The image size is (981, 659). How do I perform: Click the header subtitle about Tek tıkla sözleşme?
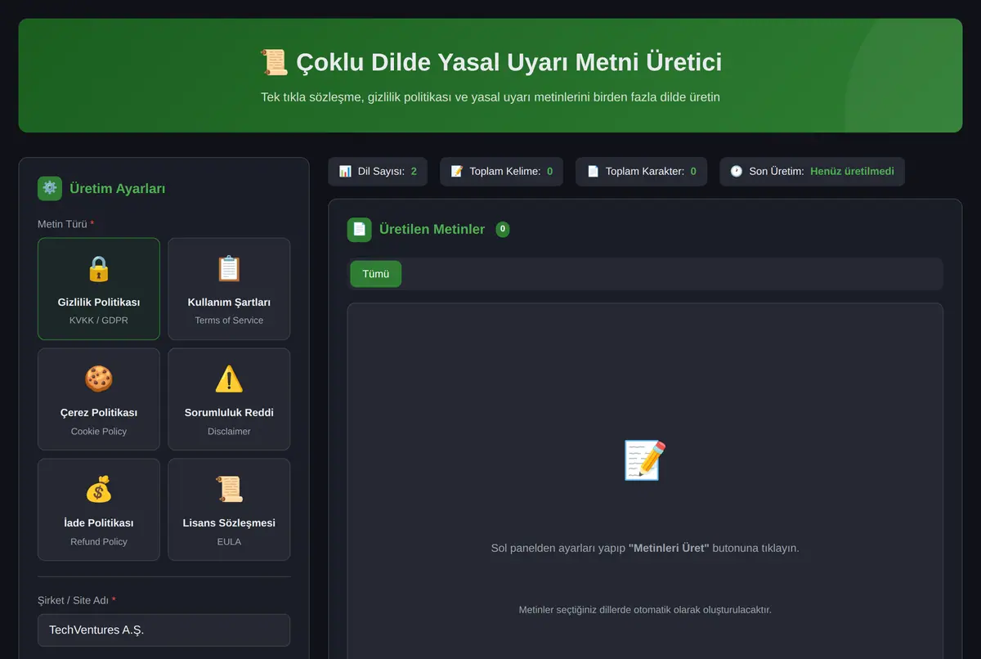490,97
